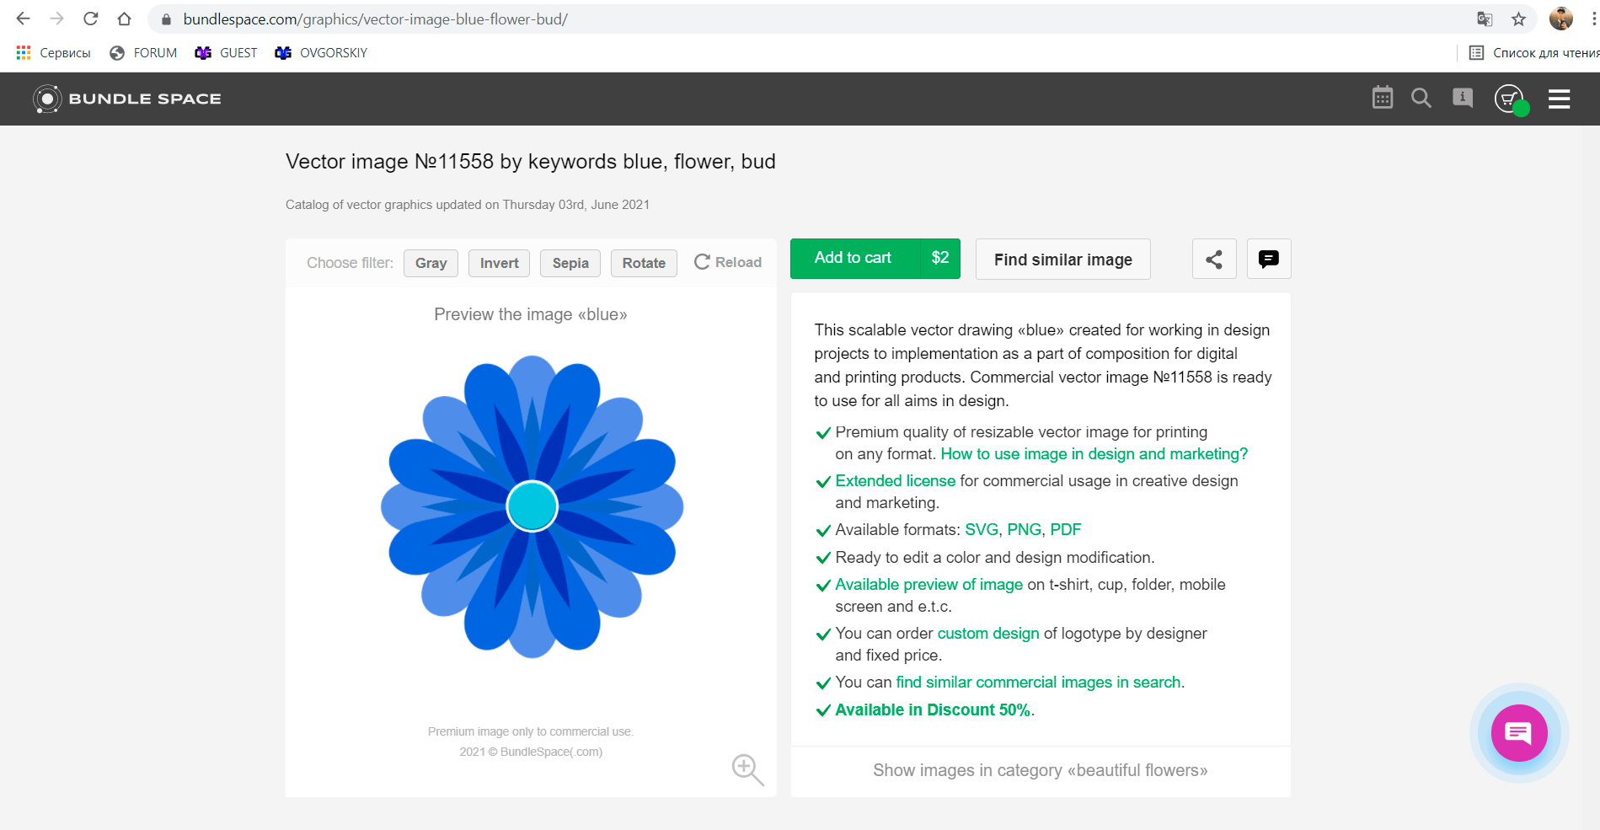Select the PNG format link
This screenshot has width=1600, height=830.
click(x=1024, y=530)
